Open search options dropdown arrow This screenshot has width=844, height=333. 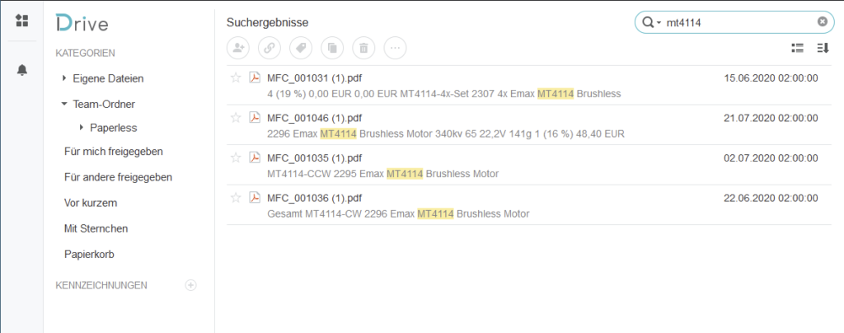pyautogui.click(x=659, y=22)
